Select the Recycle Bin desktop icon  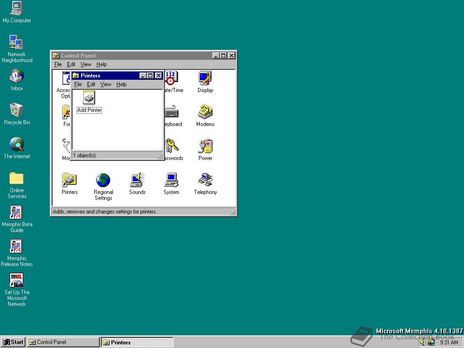coord(17,110)
